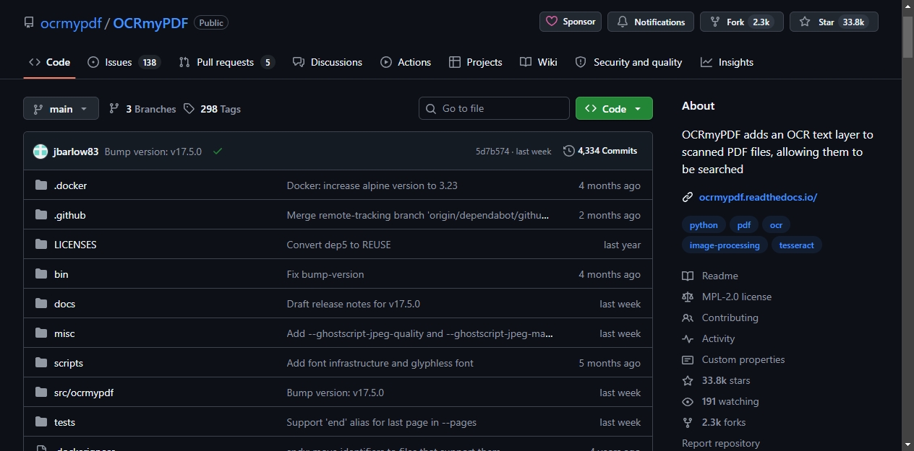View 191 watching link

coord(721,401)
